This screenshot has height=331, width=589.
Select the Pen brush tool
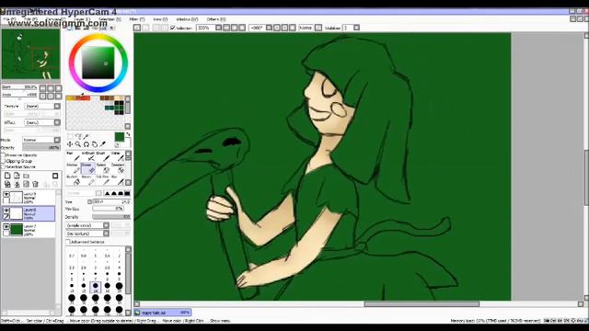(72, 156)
